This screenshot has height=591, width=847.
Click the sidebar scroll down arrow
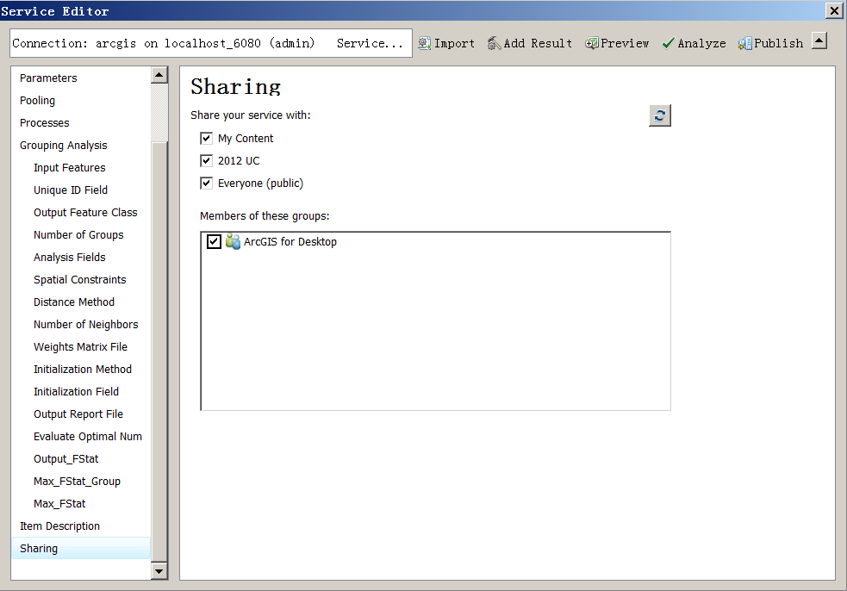pos(159,571)
